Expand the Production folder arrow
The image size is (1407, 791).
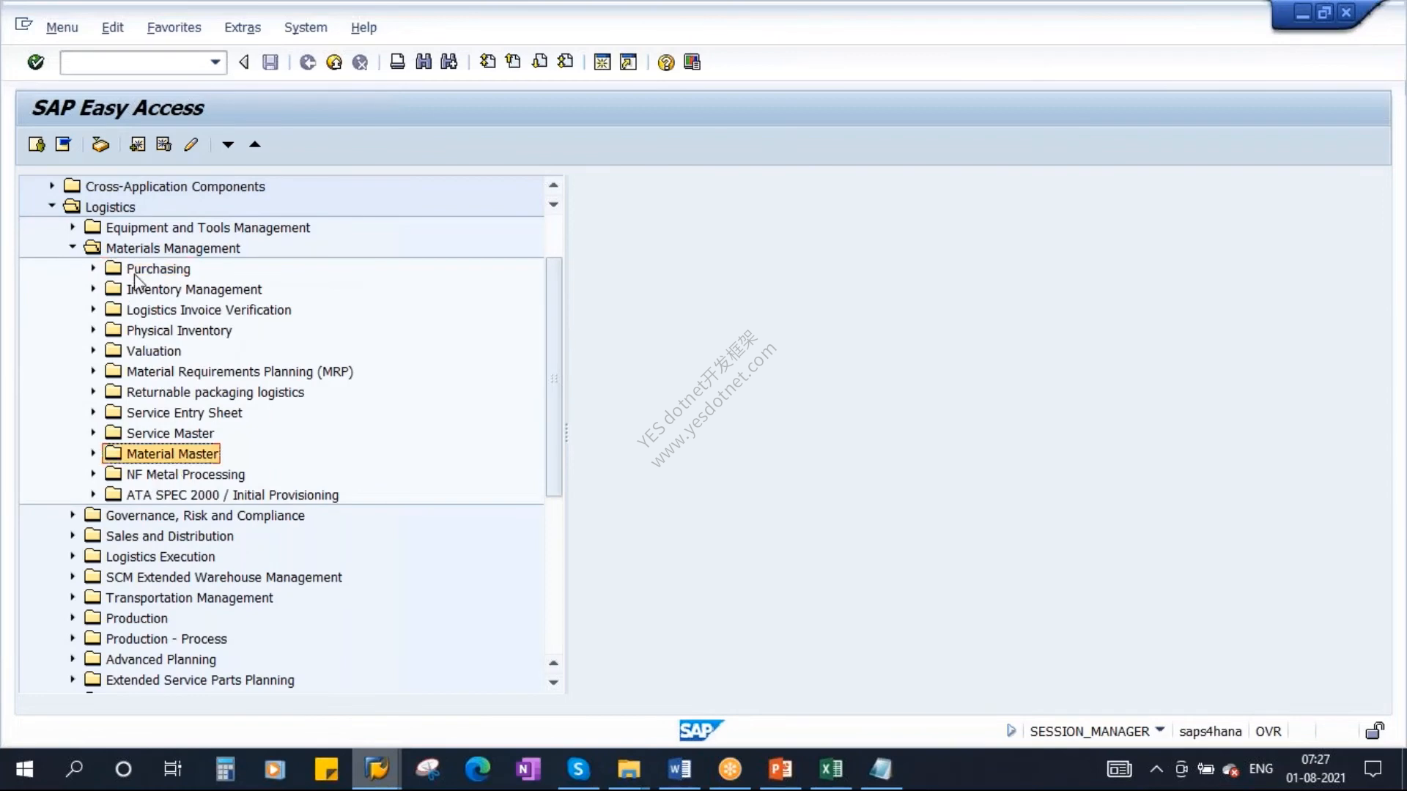73,617
